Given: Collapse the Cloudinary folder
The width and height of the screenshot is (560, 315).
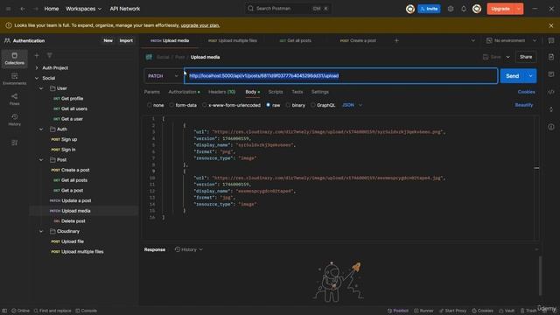Looking at the screenshot, I should click(41, 231).
